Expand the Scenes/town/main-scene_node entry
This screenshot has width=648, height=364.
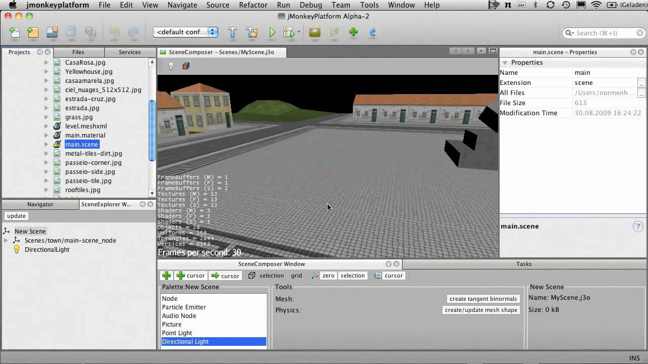tap(6, 241)
